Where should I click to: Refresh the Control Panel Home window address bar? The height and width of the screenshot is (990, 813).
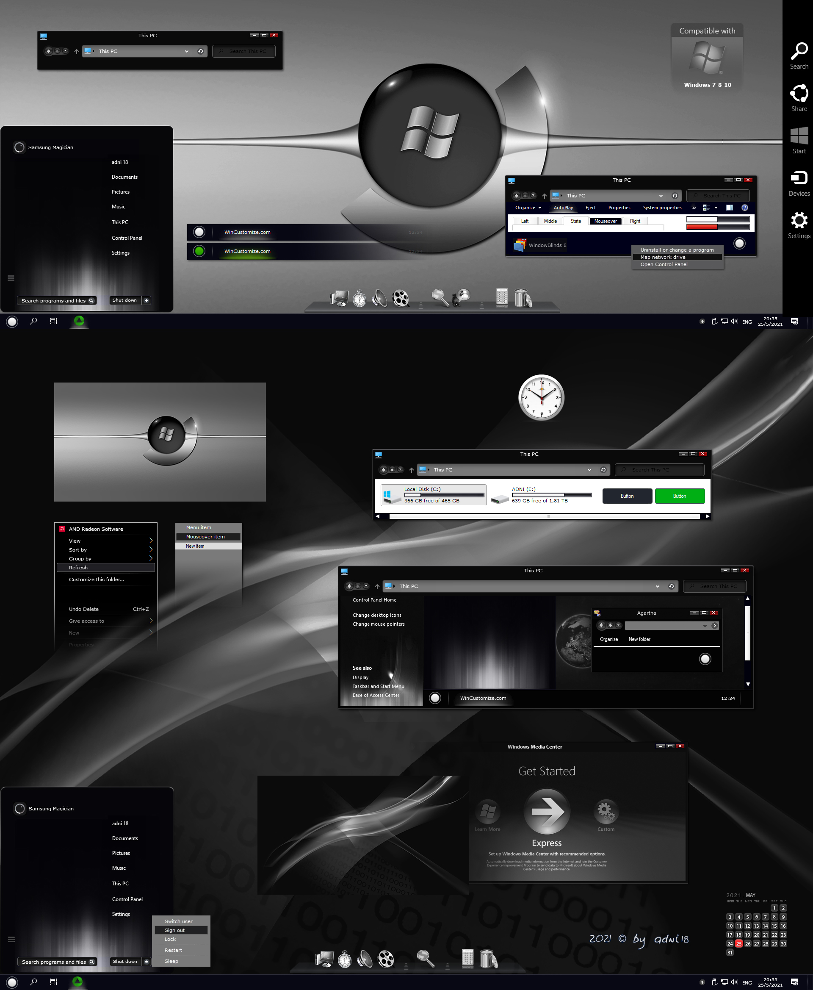(x=671, y=586)
